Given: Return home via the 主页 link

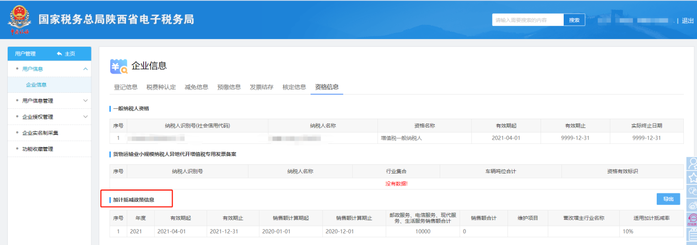Looking at the screenshot, I should tap(66, 53).
